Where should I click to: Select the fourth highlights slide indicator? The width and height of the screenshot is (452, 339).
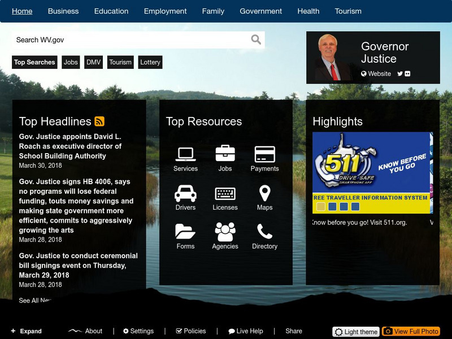click(x=355, y=207)
